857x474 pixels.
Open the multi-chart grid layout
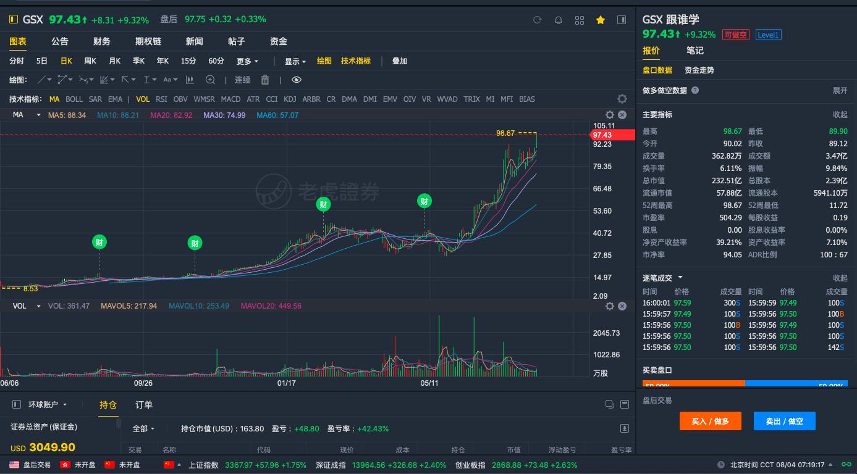tap(580, 20)
